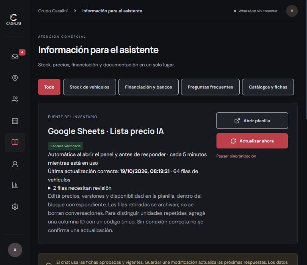Select the Todo tab
Screen dimensions: 307x265
[49, 87]
